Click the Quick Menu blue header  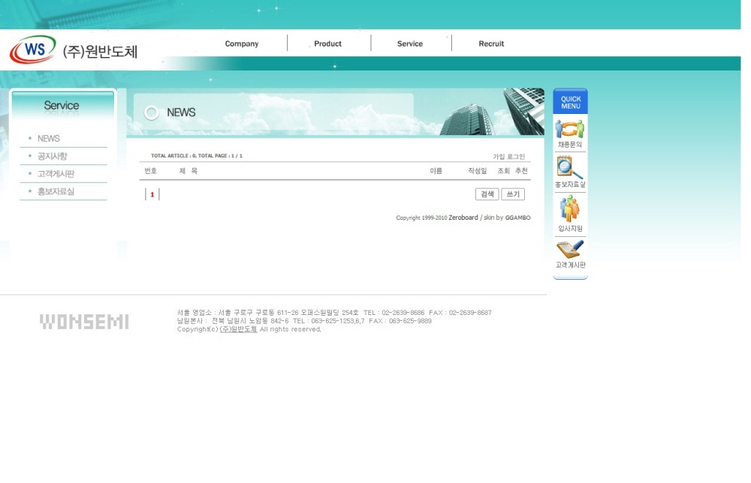(x=570, y=102)
